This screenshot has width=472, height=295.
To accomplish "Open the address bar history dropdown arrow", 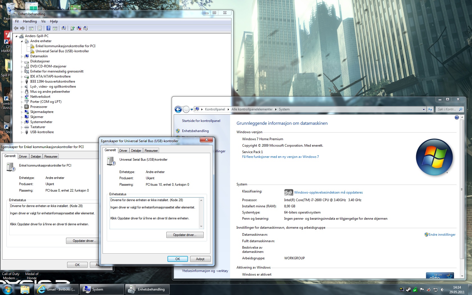I will [x=424, y=109].
